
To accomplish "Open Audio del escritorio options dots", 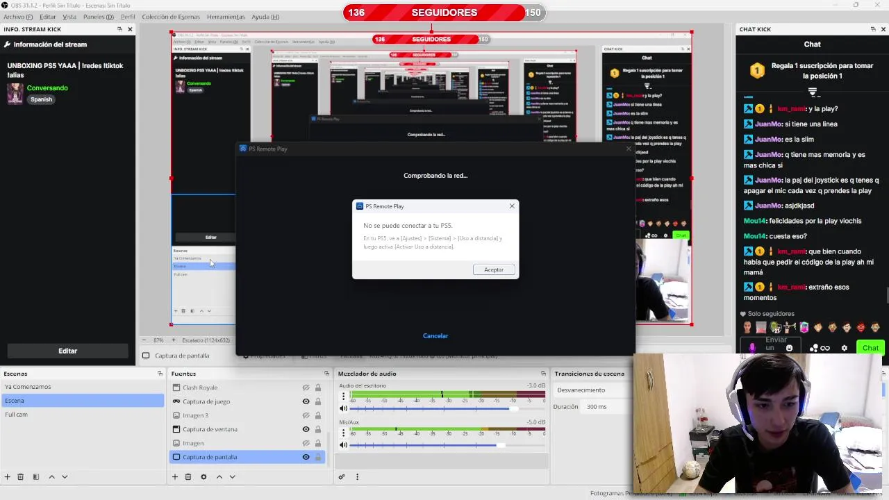I will coord(343,397).
